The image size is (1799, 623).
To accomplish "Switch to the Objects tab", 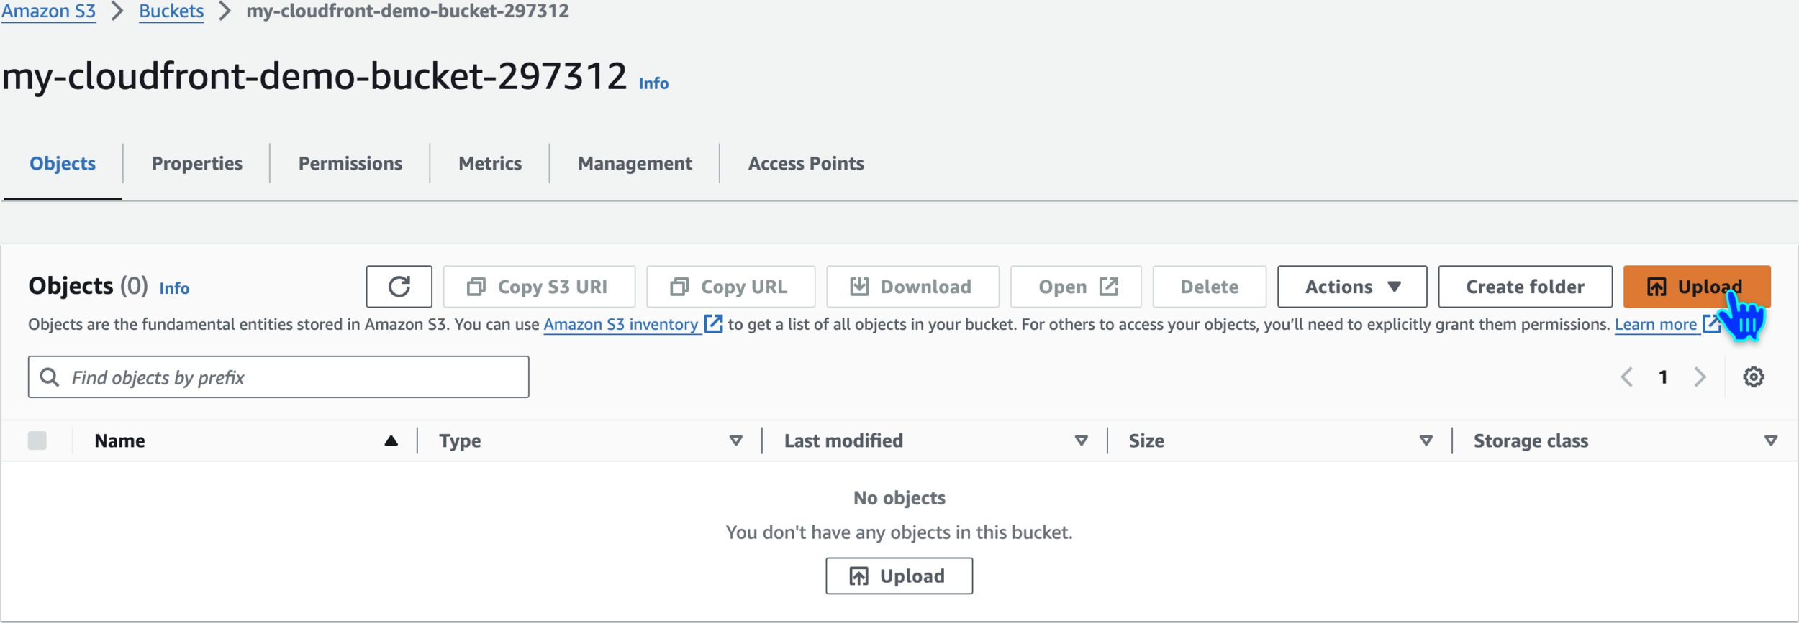I will pyautogui.click(x=63, y=164).
